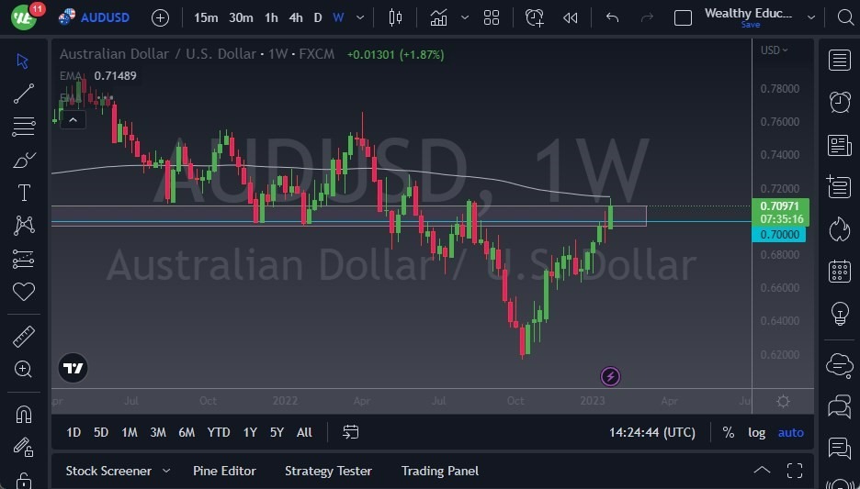Open the candlestick chart type selector
The image size is (860, 489).
395,18
